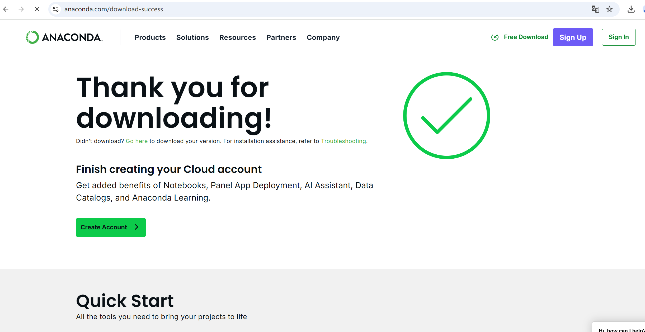Click the browser forward arrow
Image resolution: width=645 pixels, height=332 pixels.
click(21, 9)
